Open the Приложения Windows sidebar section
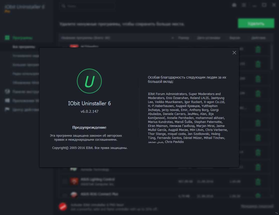The width and height of the screenshot is (279, 215). pyautogui.click(x=26, y=101)
